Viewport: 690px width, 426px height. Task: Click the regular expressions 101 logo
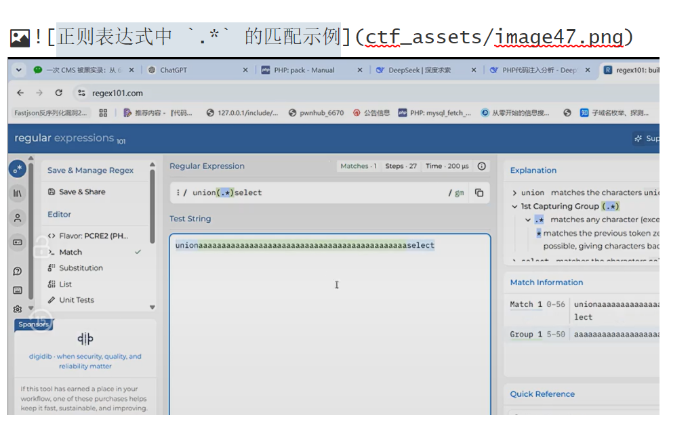click(x=70, y=138)
